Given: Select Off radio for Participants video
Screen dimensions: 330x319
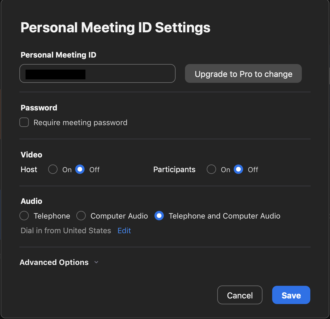Looking at the screenshot, I should pyautogui.click(x=238, y=169).
